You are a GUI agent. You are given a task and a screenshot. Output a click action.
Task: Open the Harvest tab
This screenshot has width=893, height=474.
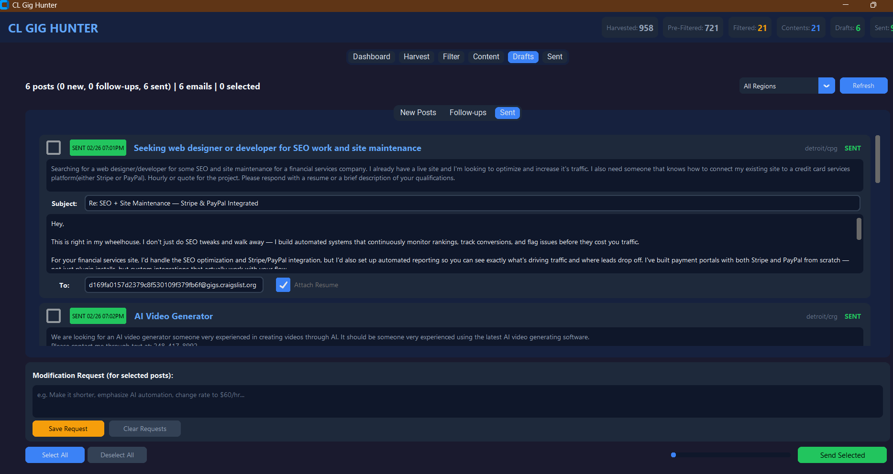(x=416, y=56)
